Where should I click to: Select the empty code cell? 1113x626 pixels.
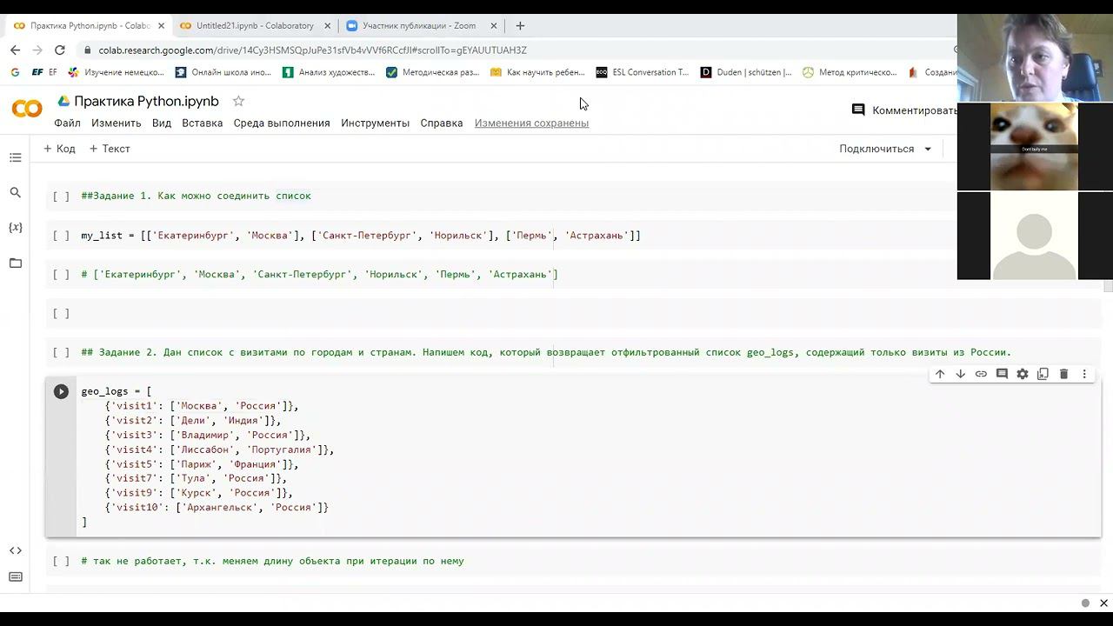[574, 313]
